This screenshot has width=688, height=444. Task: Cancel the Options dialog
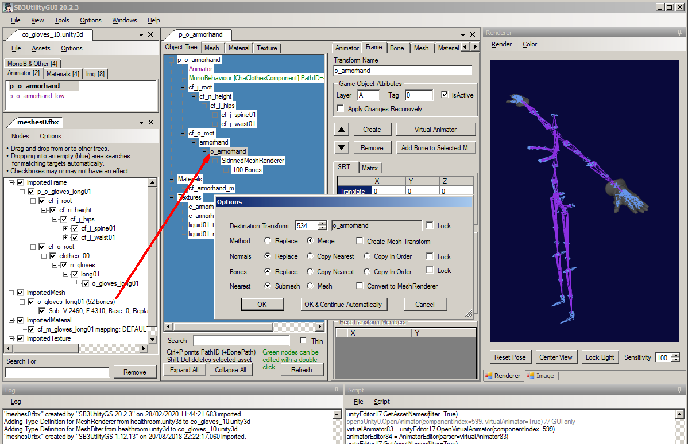[425, 304]
